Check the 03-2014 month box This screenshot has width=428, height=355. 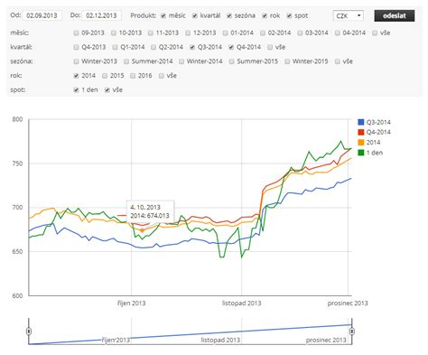click(300, 33)
